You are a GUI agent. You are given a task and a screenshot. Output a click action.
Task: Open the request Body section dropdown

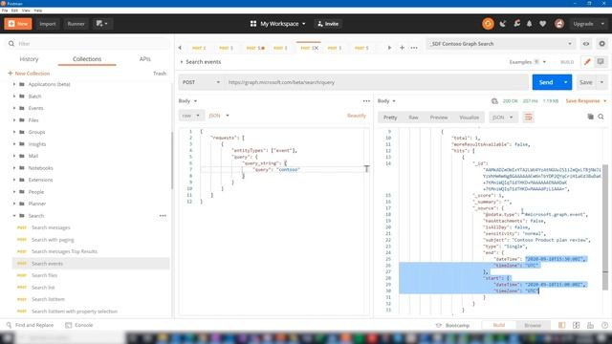pyautogui.click(x=187, y=101)
